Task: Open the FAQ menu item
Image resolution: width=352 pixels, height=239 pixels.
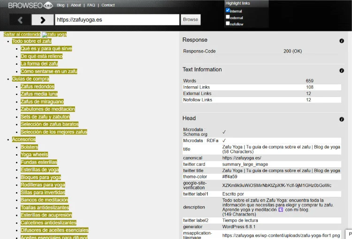Action: [91, 5]
